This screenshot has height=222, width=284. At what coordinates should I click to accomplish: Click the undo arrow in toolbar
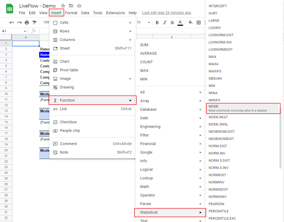pyautogui.click(x=12, y=23)
